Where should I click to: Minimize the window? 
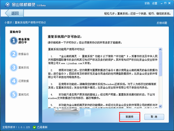[x=161, y=3]
